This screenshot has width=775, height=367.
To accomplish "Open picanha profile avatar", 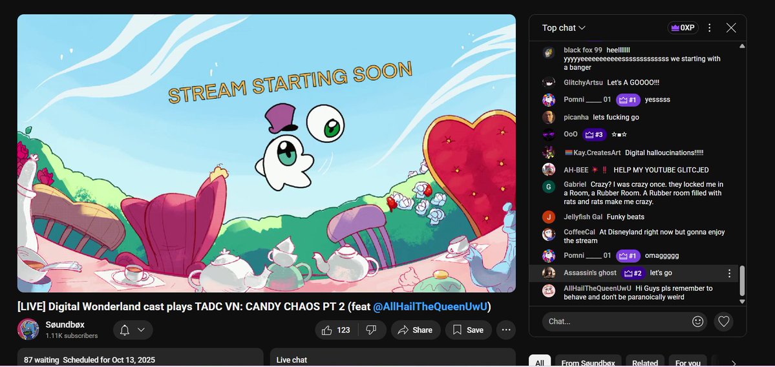I will [x=549, y=117].
